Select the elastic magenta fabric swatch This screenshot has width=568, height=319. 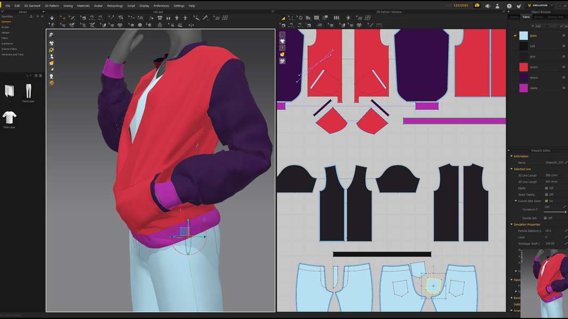click(523, 88)
